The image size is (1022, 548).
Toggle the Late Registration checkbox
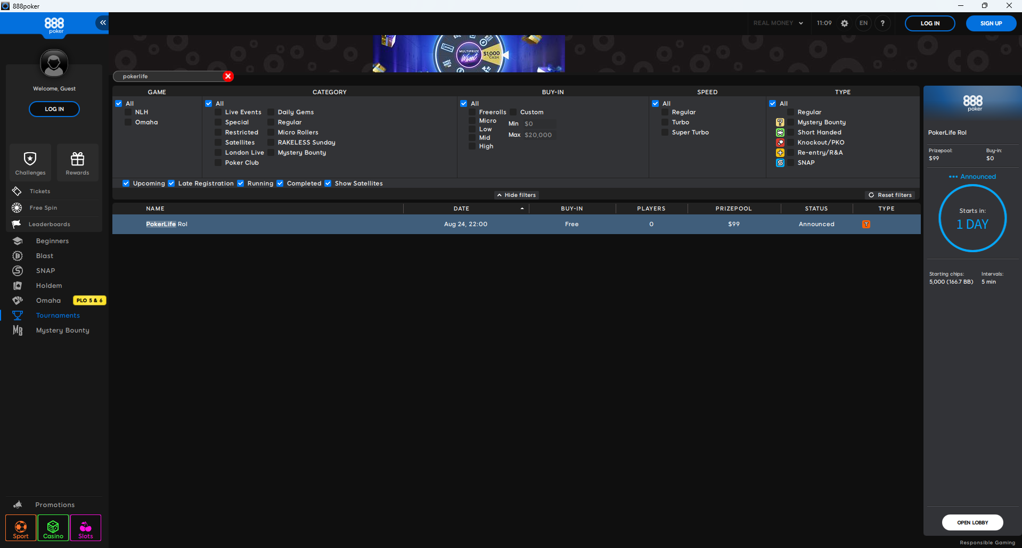[x=171, y=184]
